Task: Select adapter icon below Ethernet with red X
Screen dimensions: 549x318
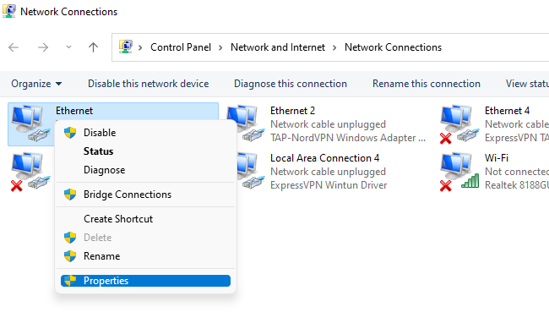Action: coord(30,172)
